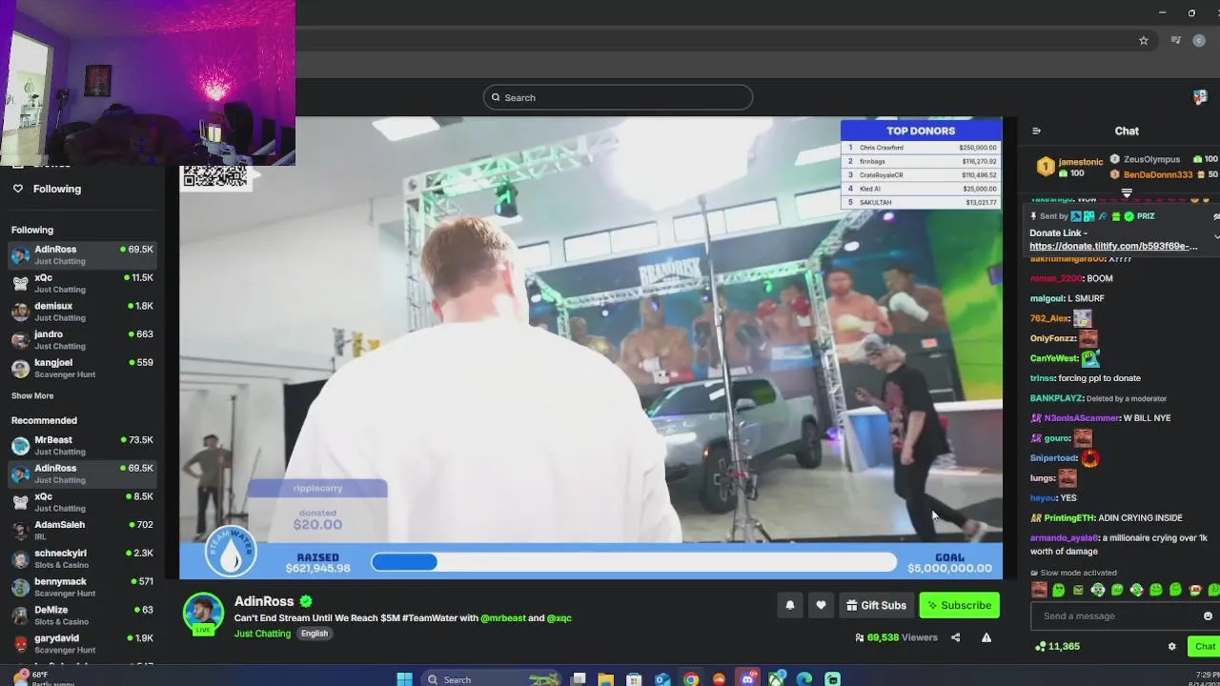The height and width of the screenshot is (686, 1220).
Task: Open Microsoft Store from the taskbar
Action: 634,679
